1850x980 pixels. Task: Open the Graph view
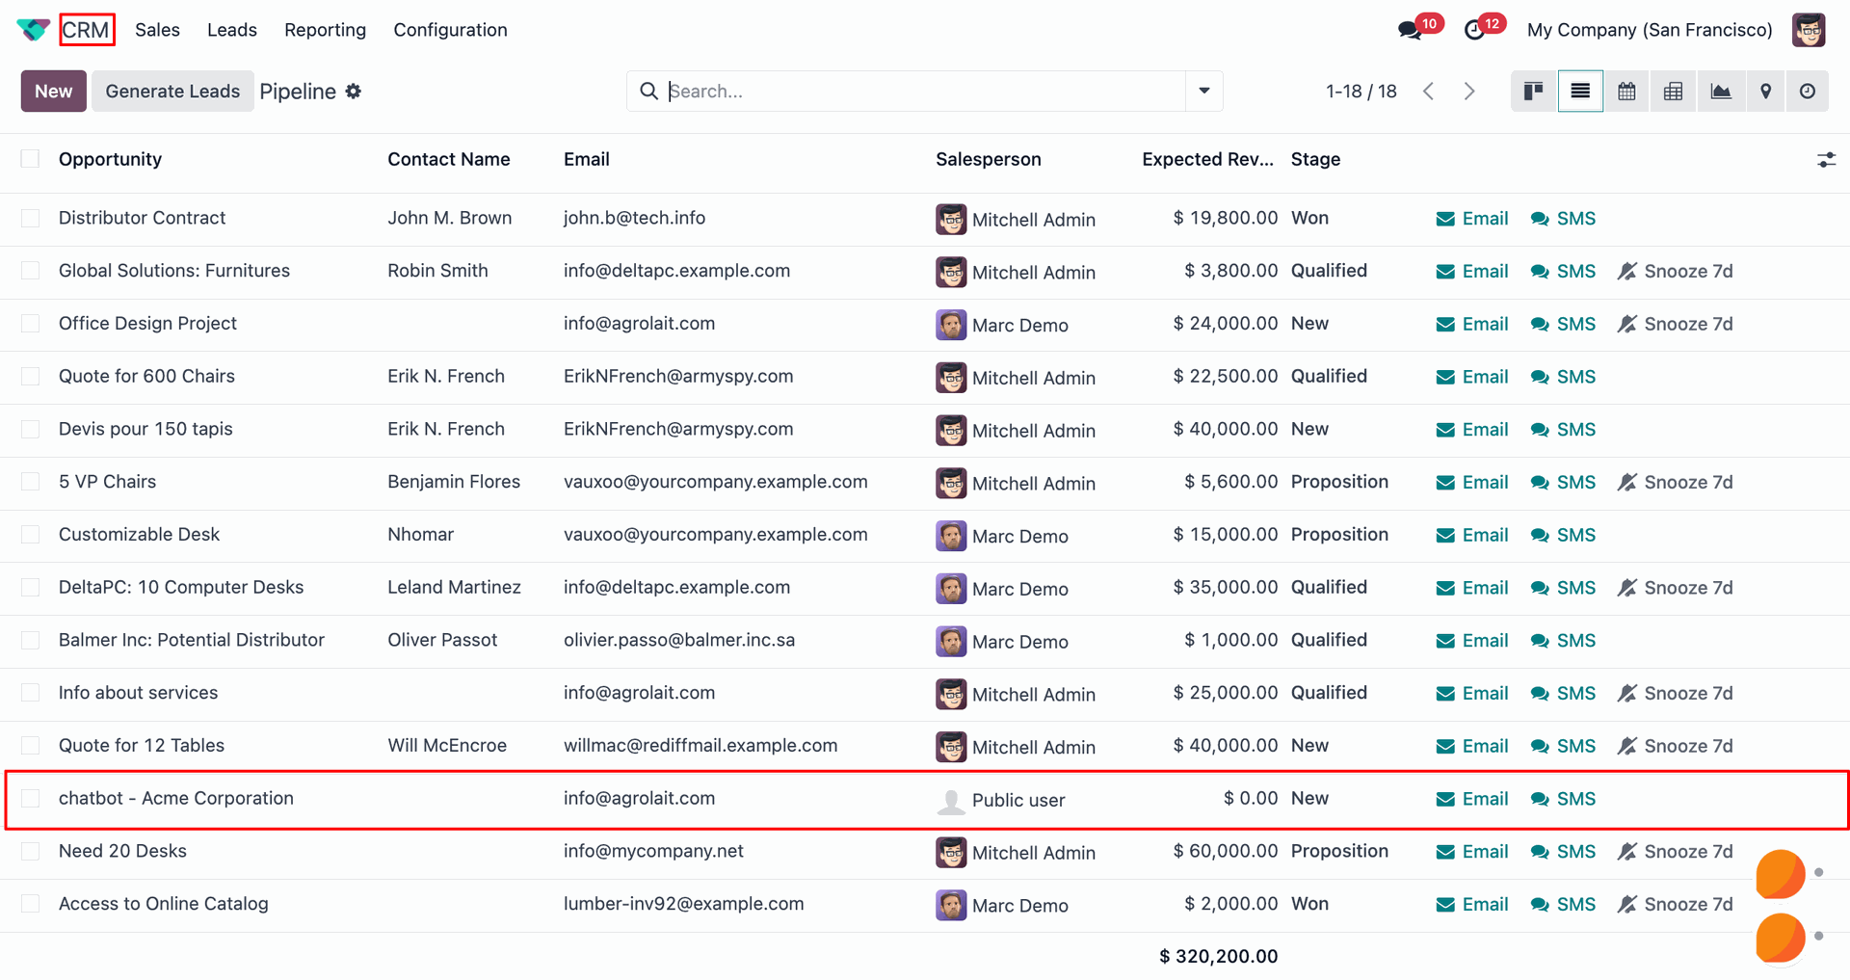pos(1721,92)
